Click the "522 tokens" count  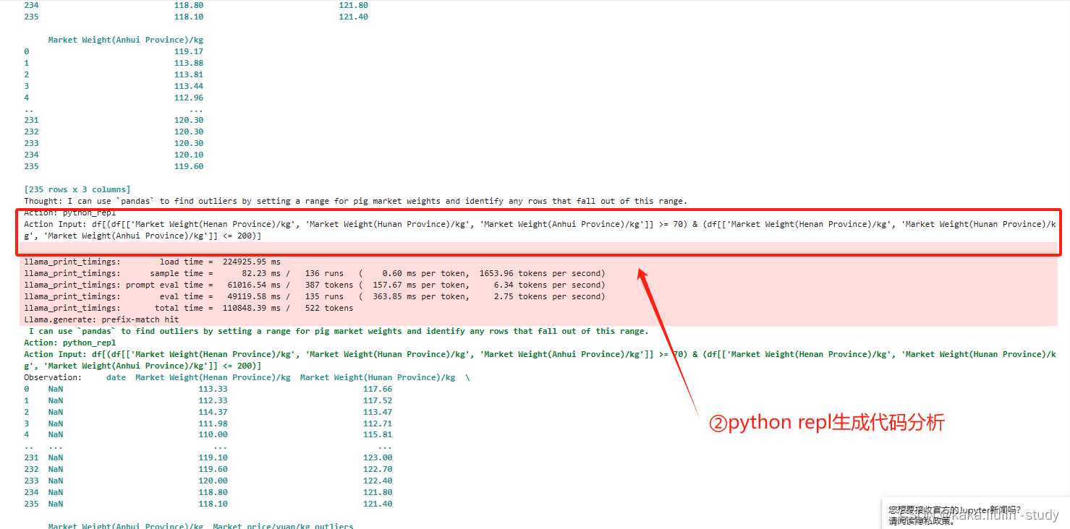329,308
